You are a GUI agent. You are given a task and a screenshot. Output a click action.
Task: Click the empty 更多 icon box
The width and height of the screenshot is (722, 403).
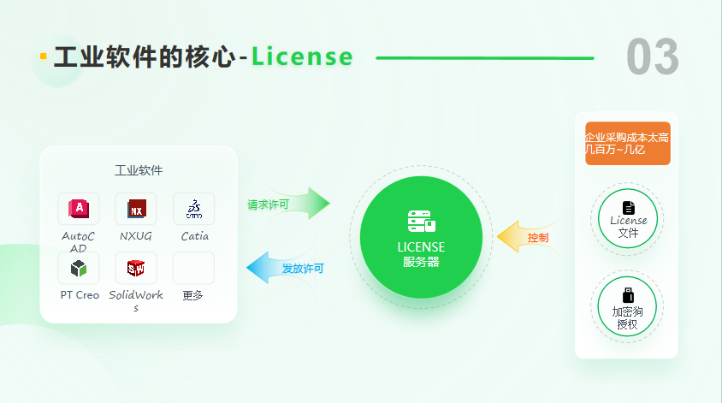click(194, 268)
